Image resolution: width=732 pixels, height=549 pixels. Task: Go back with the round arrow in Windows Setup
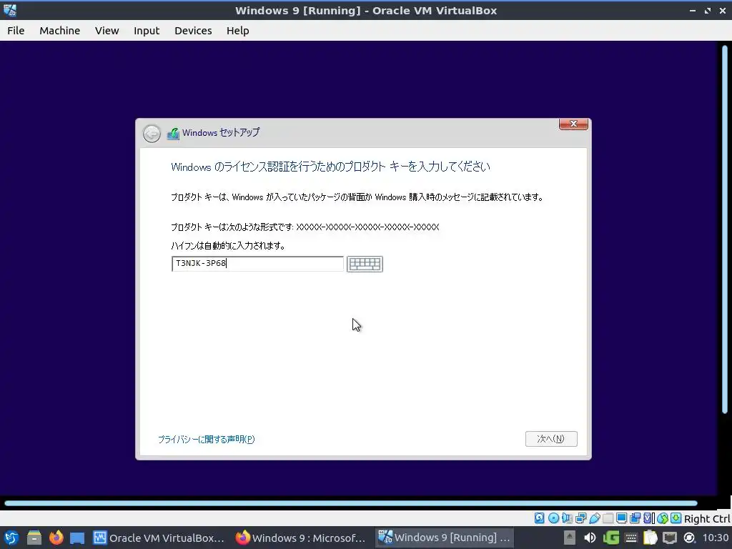click(x=152, y=134)
